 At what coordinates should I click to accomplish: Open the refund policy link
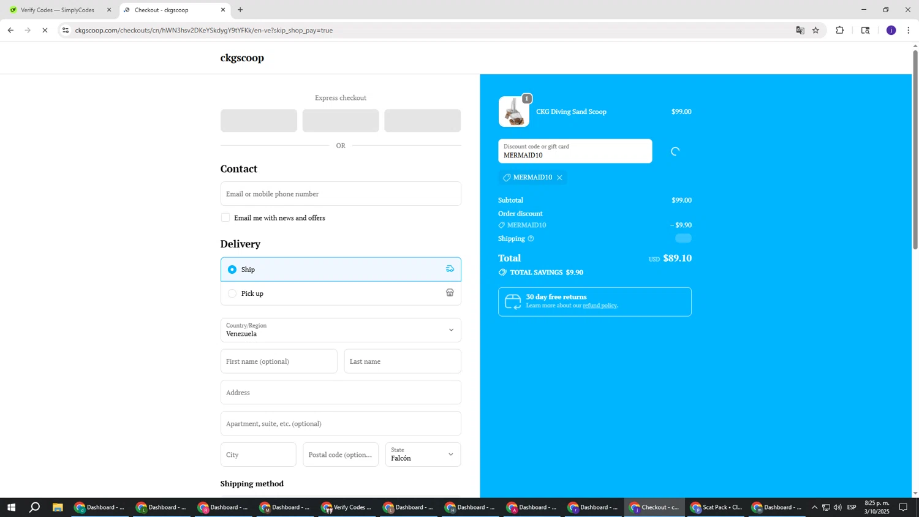(599, 305)
